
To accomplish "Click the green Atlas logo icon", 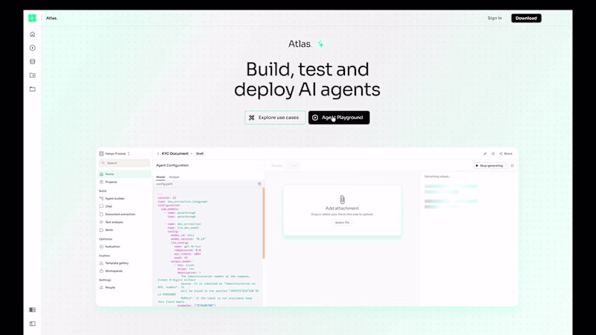I will click(32, 18).
